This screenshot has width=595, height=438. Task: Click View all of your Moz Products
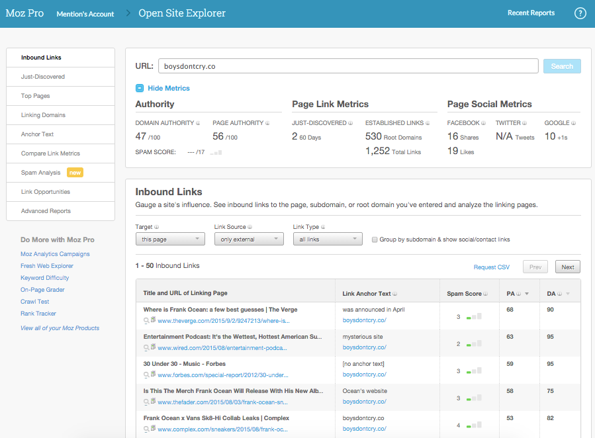click(60, 328)
